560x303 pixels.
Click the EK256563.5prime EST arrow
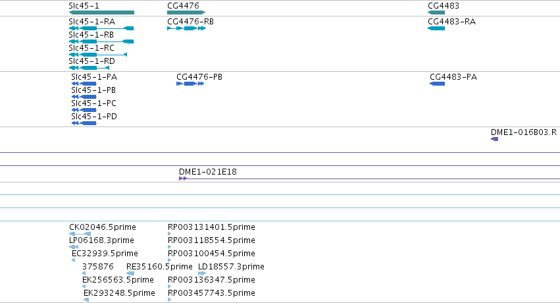coord(84,287)
